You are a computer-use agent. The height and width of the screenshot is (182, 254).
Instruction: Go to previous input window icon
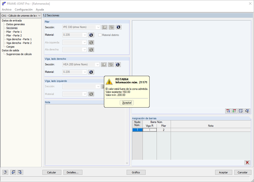(13, 172)
